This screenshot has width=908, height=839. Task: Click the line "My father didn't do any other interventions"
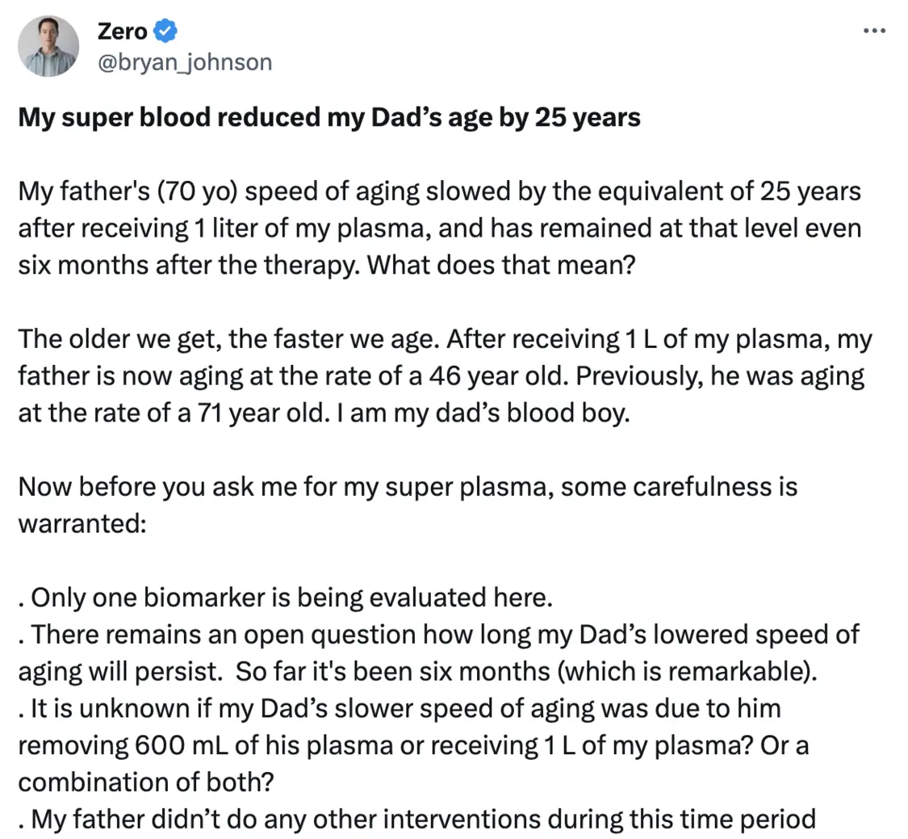(417, 820)
